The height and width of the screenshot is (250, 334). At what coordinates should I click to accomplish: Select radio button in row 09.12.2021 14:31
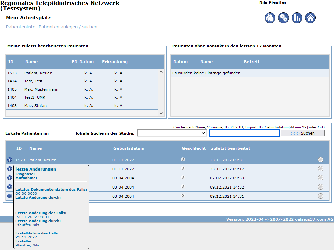pyautogui.click(x=321, y=196)
